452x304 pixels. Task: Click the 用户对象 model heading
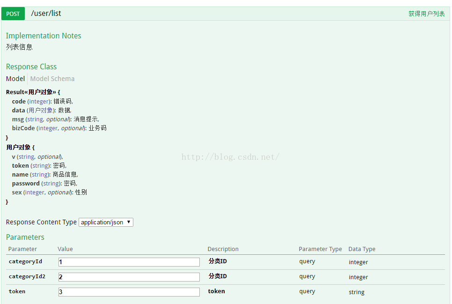pyautogui.click(x=18, y=147)
